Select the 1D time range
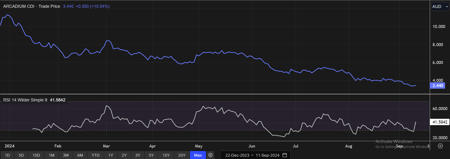This screenshot has width=450, height=159. tap(7, 155)
